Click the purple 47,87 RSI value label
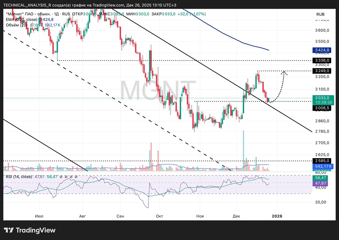Screen dimensions: 339x240 pyautogui.click(x=320, y=183)
